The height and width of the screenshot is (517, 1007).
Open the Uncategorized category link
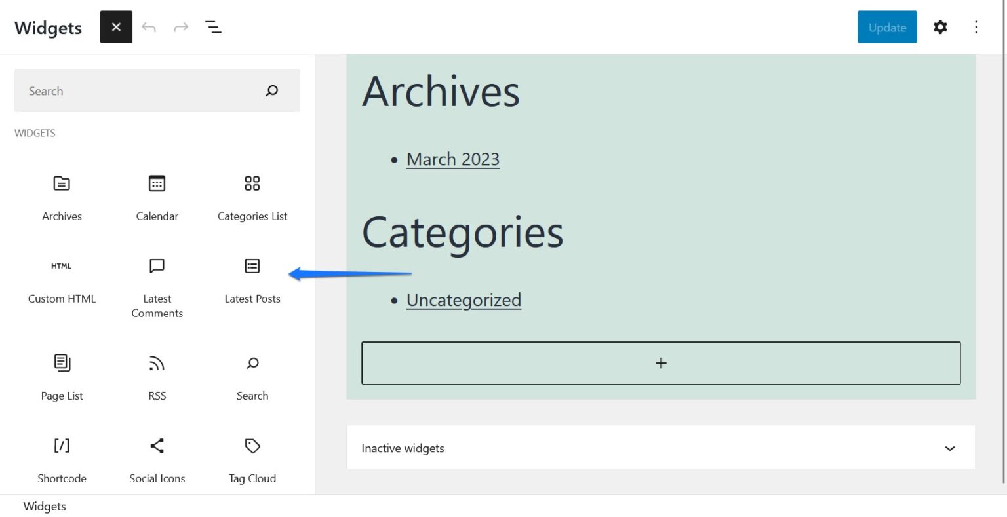(464, 299)
